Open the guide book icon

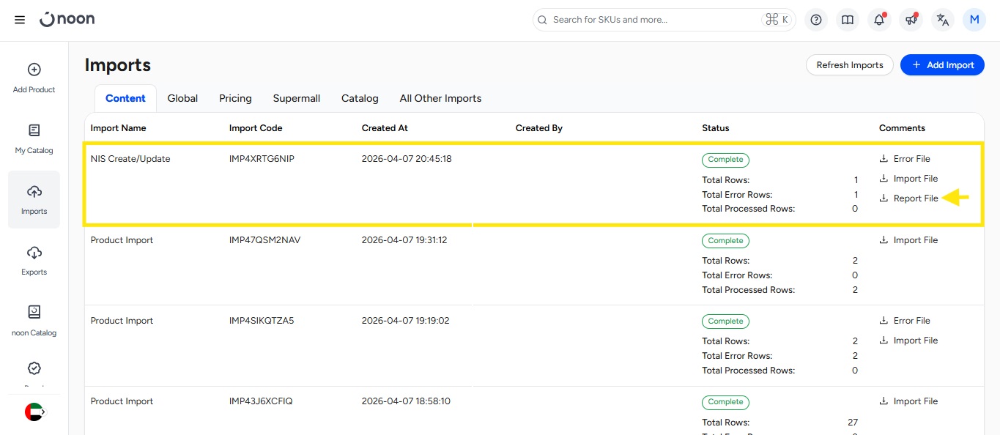848,20
